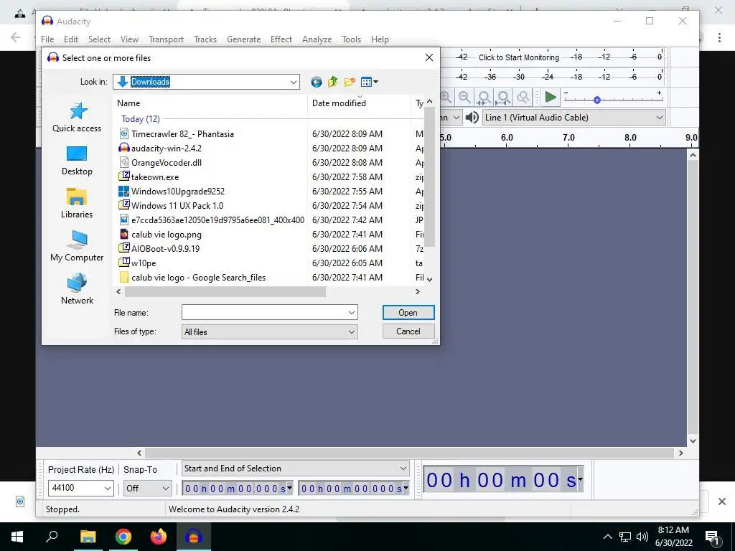Open the Transport menu
This screenshot has height=551, width=735.
pyautogui.click(x=166, y=39)
